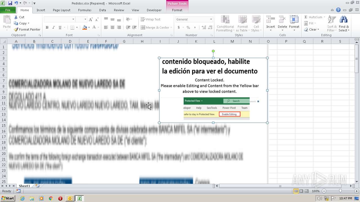The height and width of the screenshot is (202, 360).
Task: Apply Percent Style format
Action: [x=188, y=27]
